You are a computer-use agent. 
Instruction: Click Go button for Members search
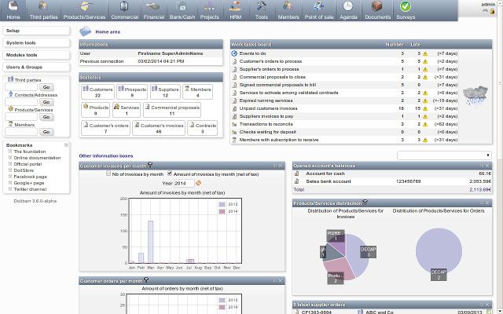46,132
